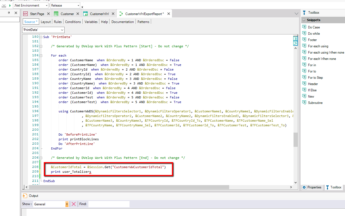
Task: Pin the left panel with pushpin icon
Action: tap(9, 13)
